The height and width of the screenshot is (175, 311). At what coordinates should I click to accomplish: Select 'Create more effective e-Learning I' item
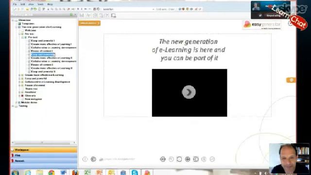(x=52, y=44)
